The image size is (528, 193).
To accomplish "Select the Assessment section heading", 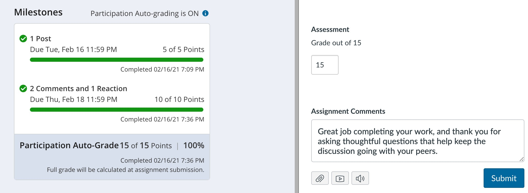I will [x=330, y=29].
